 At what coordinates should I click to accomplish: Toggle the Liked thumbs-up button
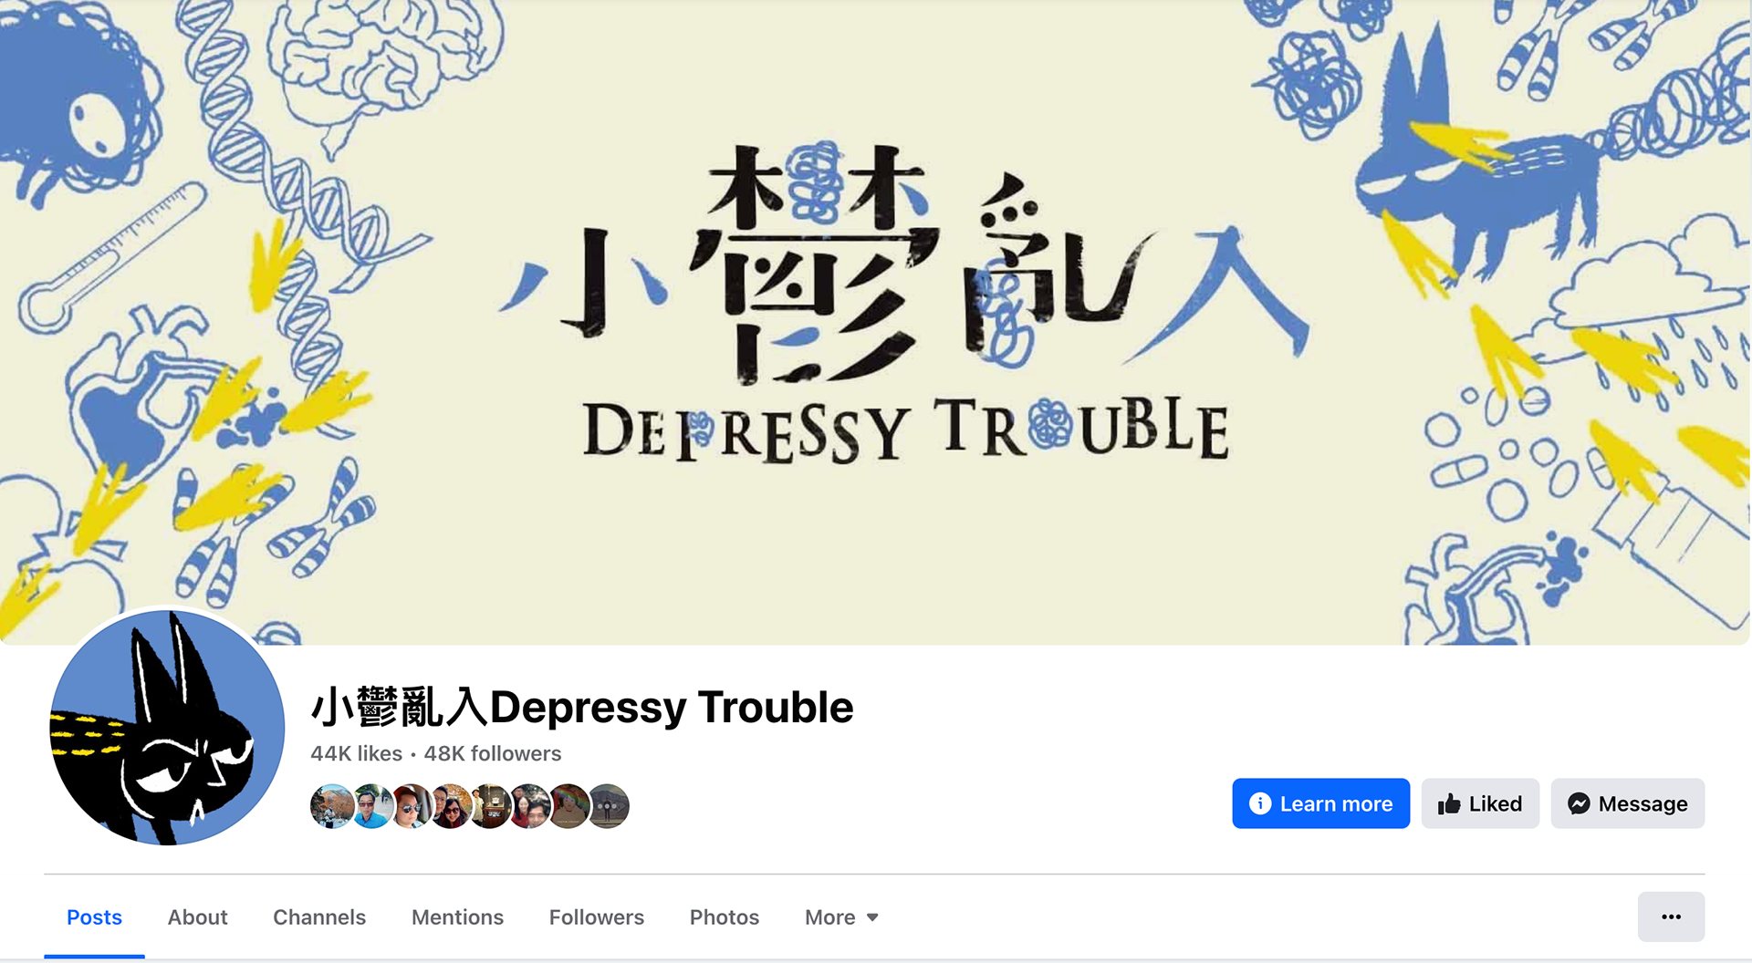pyautogui.click(x=1480, y=803)
